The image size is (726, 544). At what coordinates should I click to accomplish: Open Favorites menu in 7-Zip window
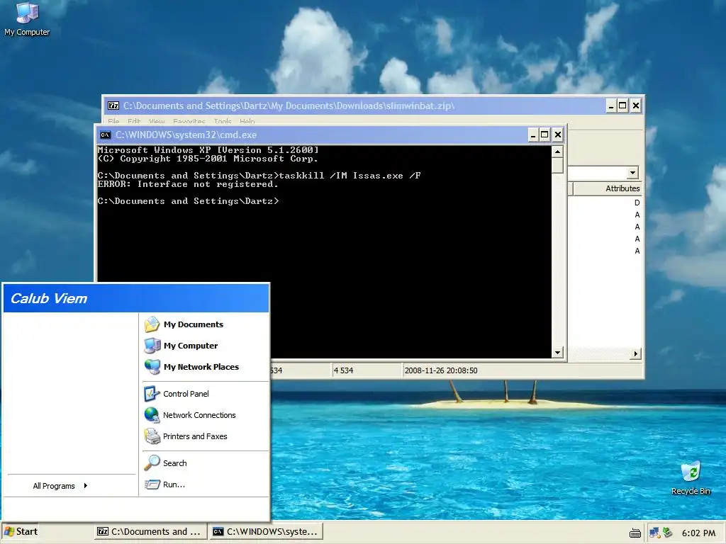click(x=189, y=121)
